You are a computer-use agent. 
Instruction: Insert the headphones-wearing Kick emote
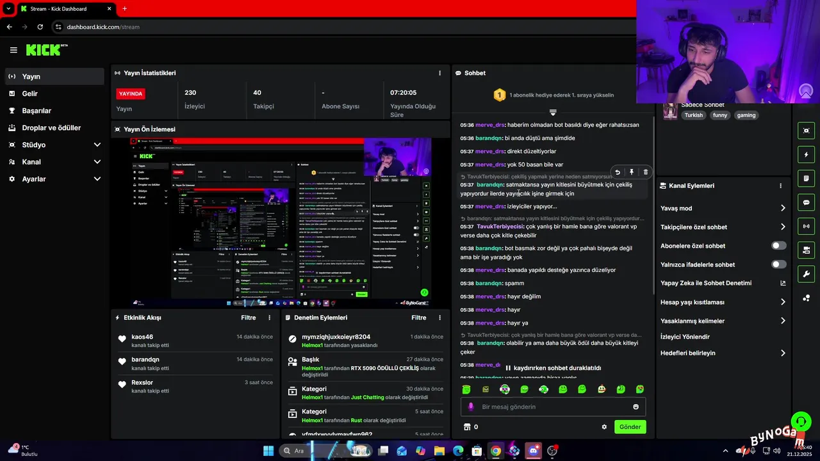(544, 389)
